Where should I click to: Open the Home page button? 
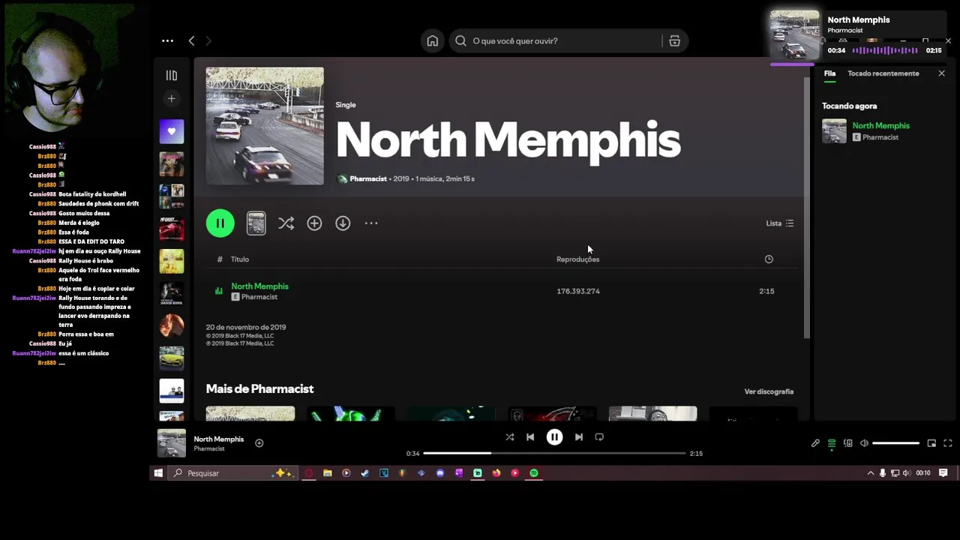pos(433,41)
